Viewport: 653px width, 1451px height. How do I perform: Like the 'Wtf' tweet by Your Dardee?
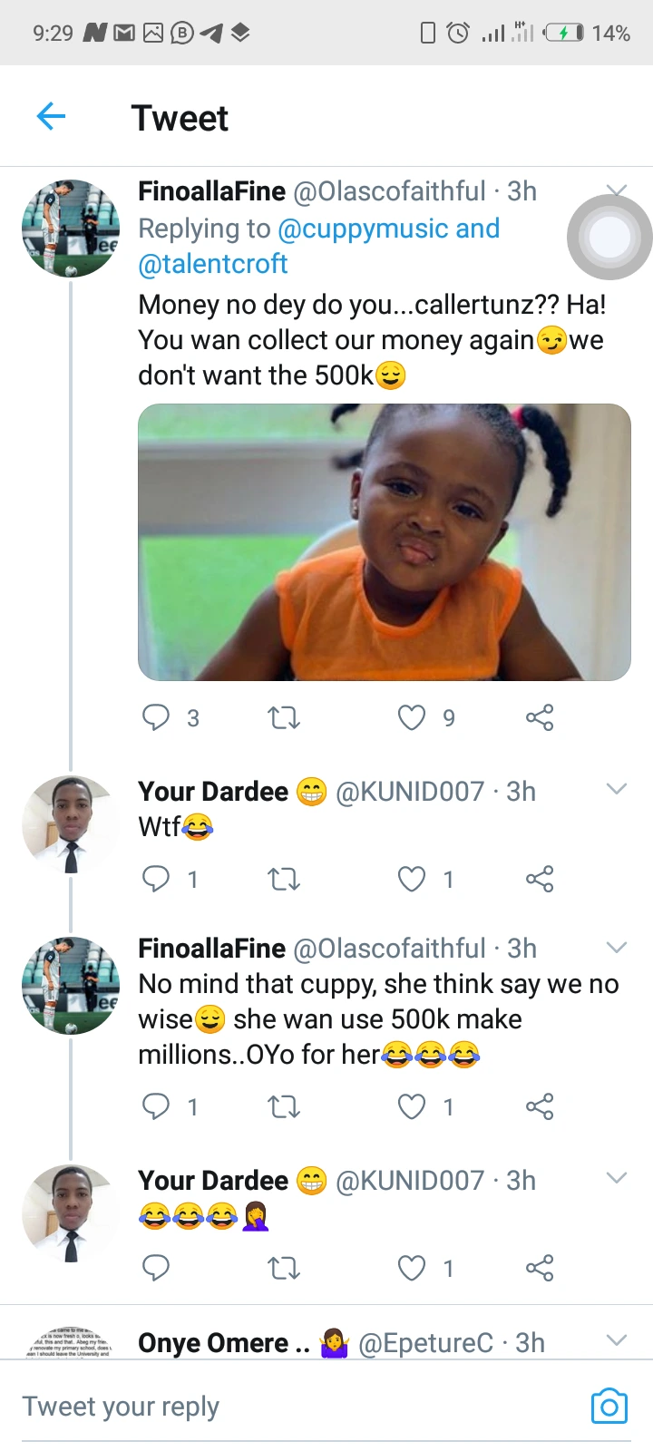pos(412,879)
